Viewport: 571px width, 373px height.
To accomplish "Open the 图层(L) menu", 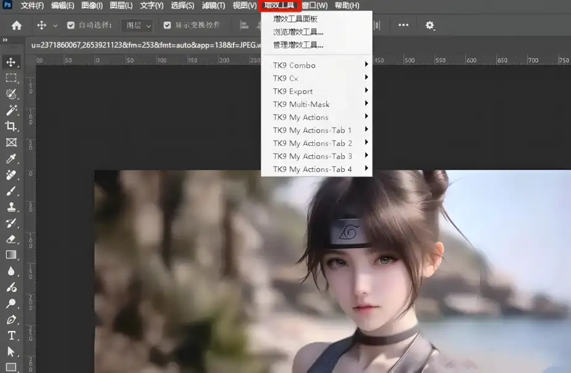I will pyautogui.click(x=121, y=6).
